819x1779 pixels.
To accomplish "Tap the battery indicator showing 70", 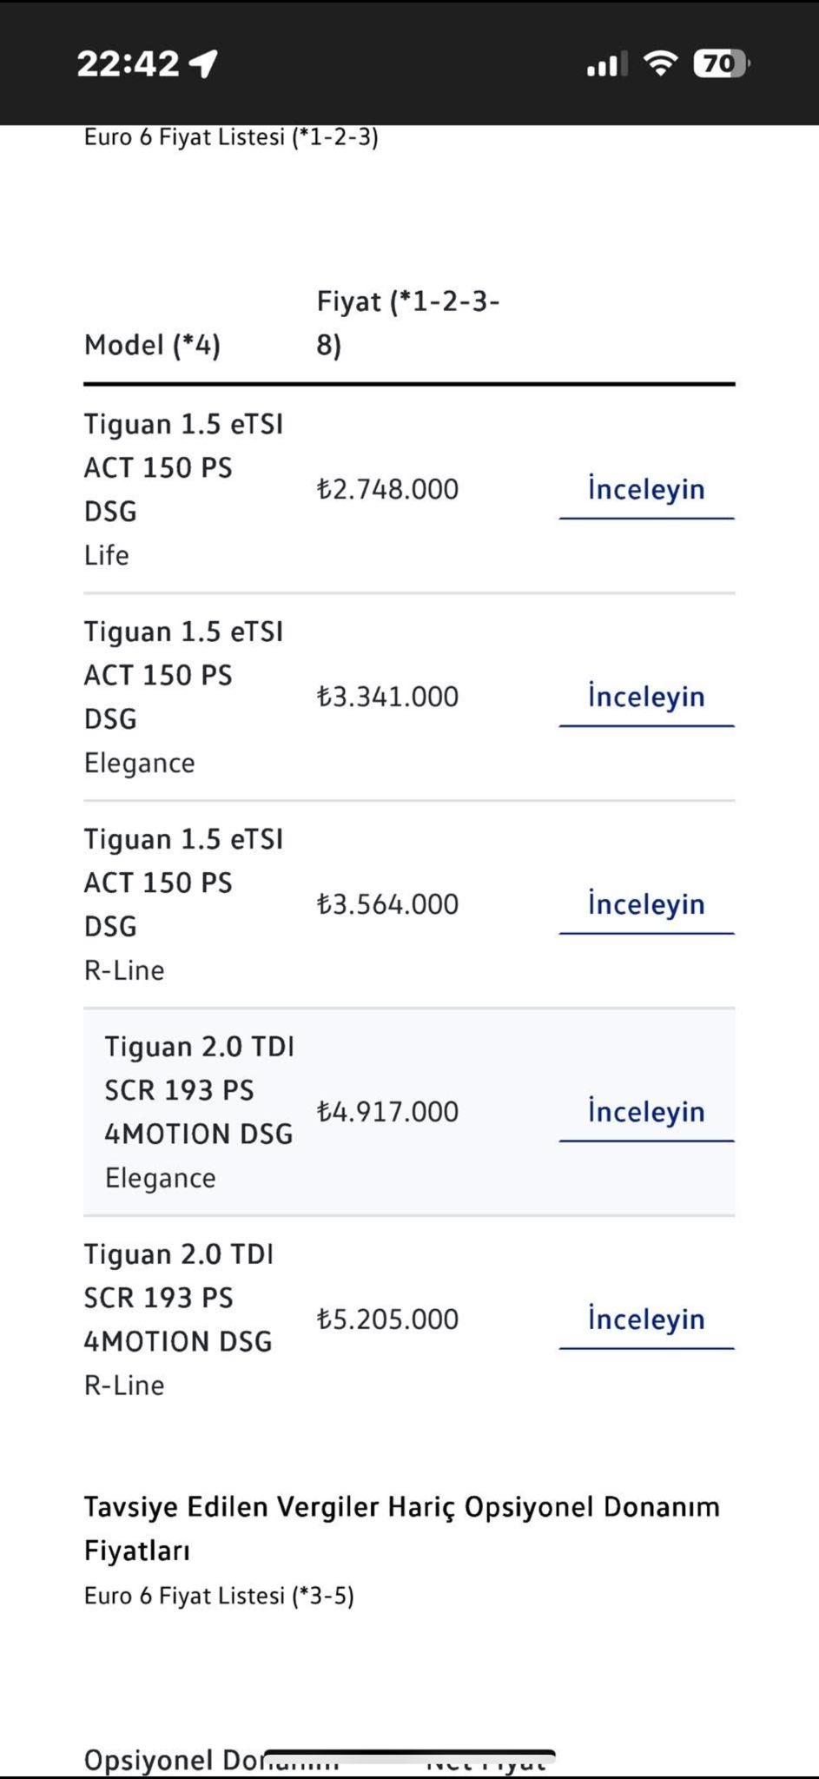I will pyautogui.click(x=721, y=63).
